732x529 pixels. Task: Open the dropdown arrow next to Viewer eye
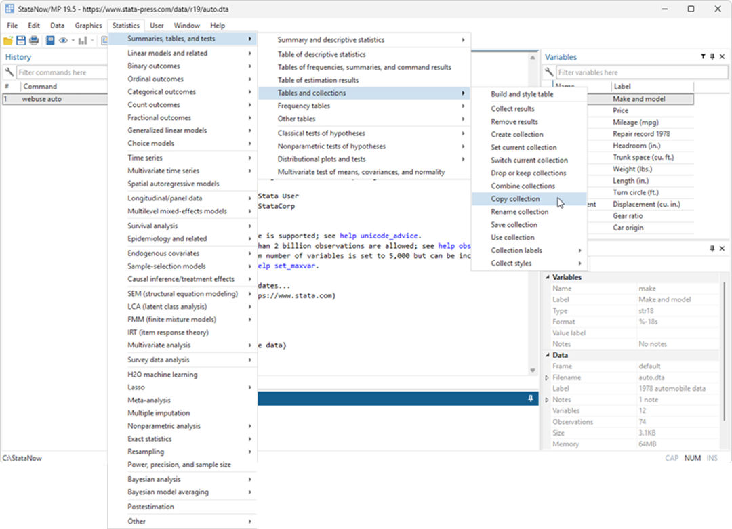pos(73,41)
